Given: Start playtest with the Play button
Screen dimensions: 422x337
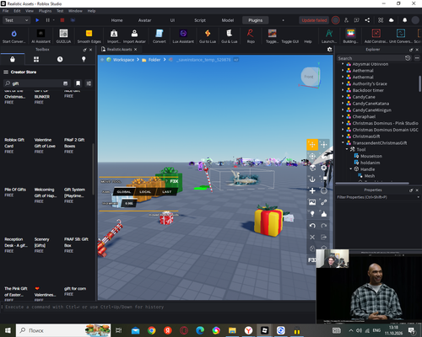Looking at the screenshot, I should click(x=37, y=20).
